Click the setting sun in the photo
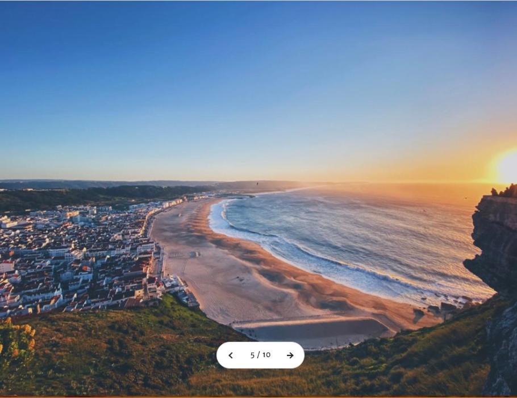This screenshot has width=517, height=398. [x=507, y=167]
